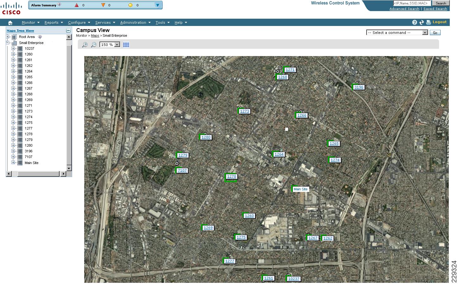
Task: Expand the Alarm Summary dropdown arrow
Action: pos(157,5)
